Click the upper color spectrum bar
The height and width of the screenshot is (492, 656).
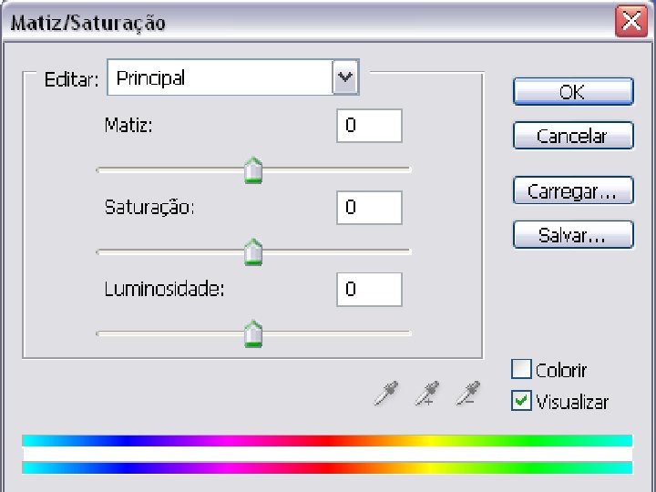(327, 441)
